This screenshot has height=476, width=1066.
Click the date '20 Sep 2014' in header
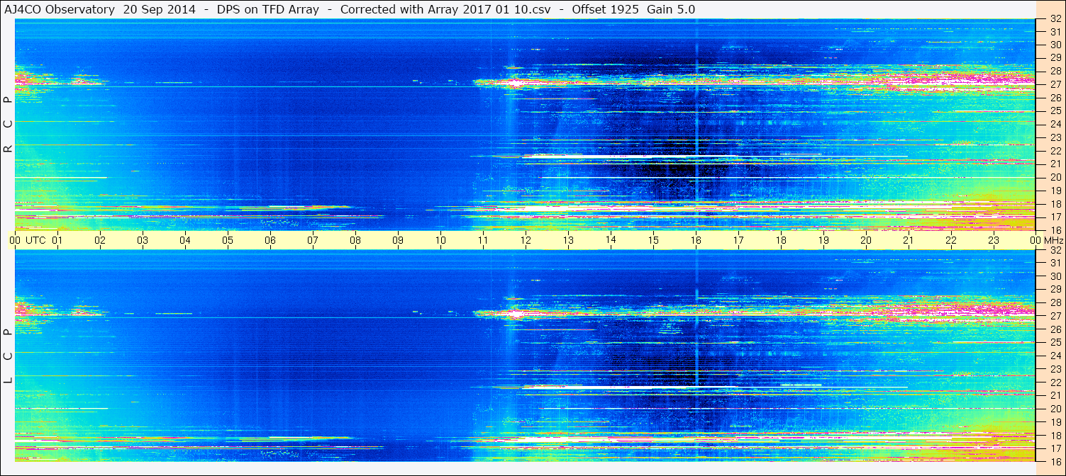point(159,10)
